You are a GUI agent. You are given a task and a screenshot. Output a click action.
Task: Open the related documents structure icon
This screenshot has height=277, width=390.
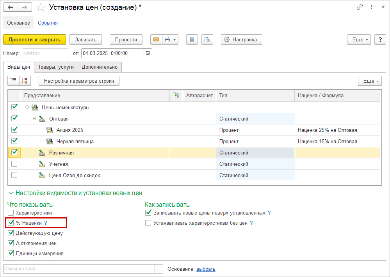point(207,39)
